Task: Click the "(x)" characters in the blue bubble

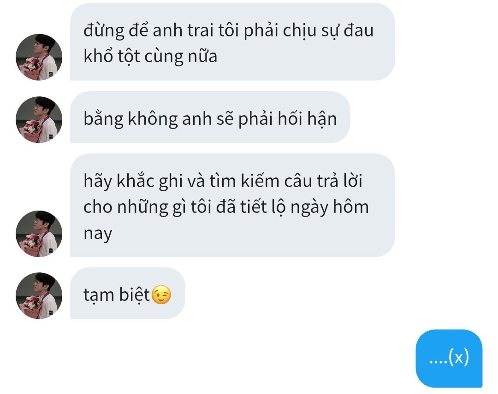Action: (459, 358)
